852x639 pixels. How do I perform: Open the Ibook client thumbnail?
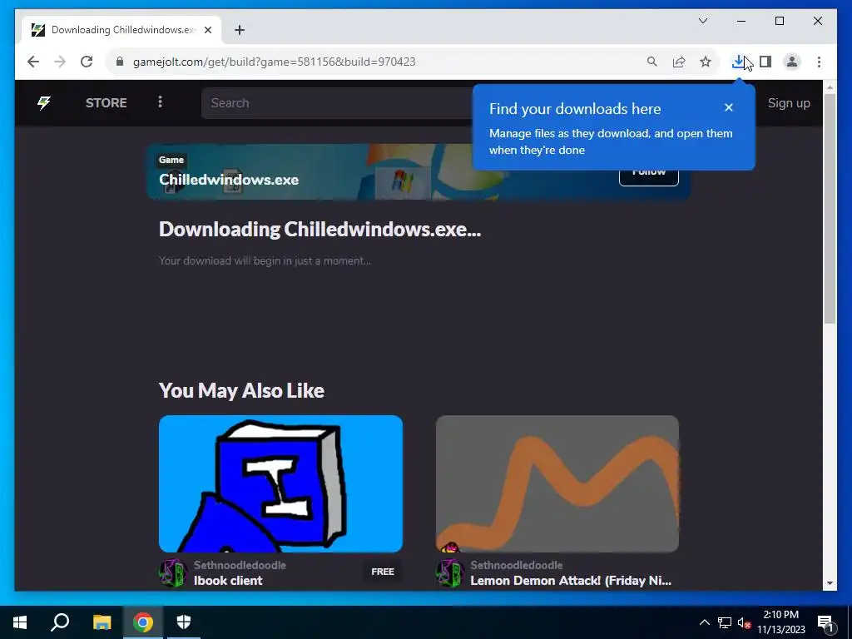tap(280, 483)
